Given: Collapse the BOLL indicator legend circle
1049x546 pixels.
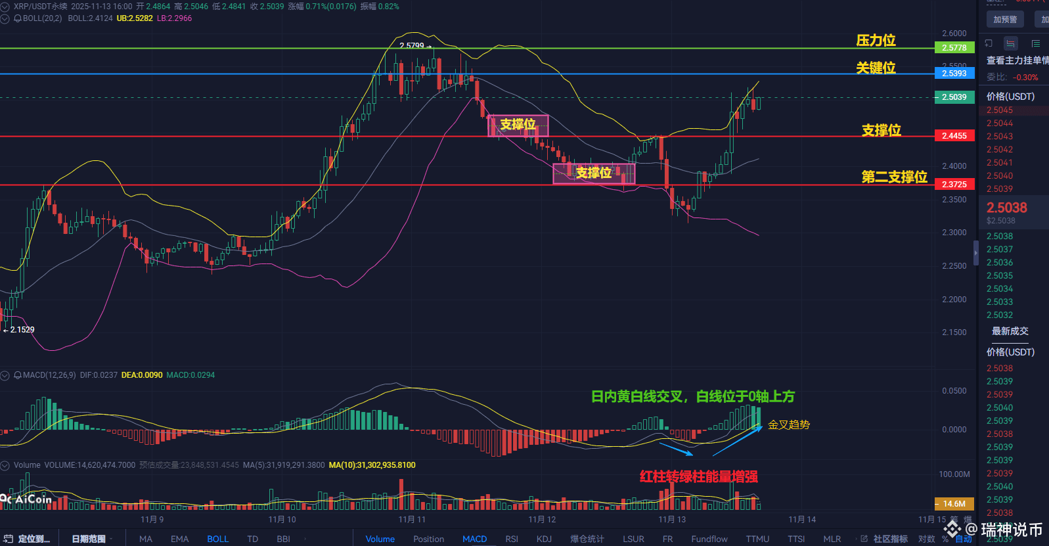Looking at the screenshot, I should [x=5, y=18].
